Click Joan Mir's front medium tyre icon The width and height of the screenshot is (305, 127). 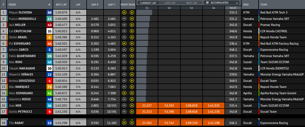pos(124,106)
